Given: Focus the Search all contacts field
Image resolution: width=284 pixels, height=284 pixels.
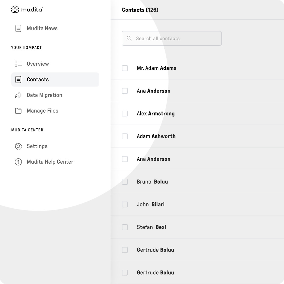Looking at the screenshot, I should 171,38.
